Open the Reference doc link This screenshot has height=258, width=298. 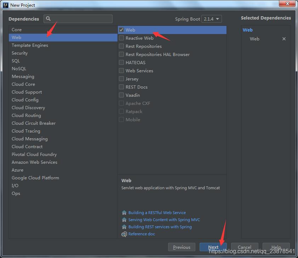pyautogui.click(x=142, y=234)
